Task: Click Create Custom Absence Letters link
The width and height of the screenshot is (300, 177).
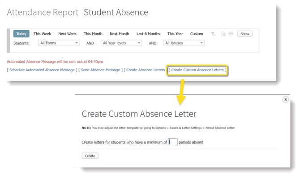Action: (x=197, y=70)
